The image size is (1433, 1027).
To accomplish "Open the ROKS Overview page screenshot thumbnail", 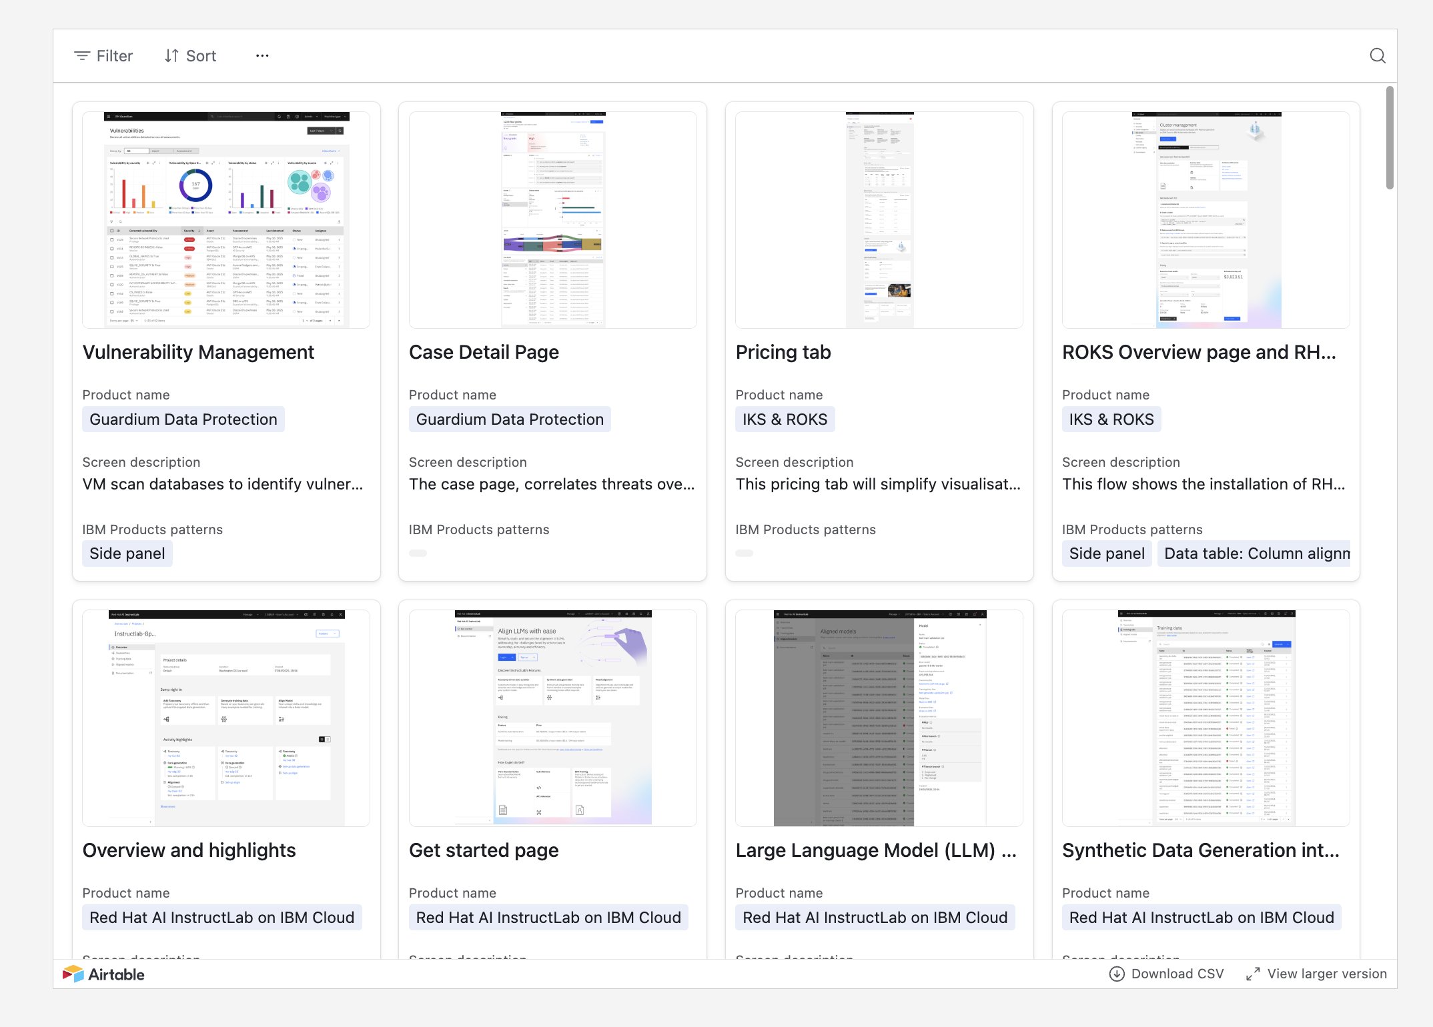I will click(1206, 220).
